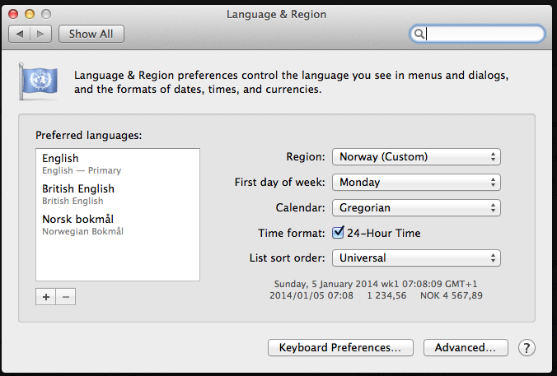Expand the List sort order dropdown
Screen dimensions: 557x376
pyautogui.click(x=416, y=258)
